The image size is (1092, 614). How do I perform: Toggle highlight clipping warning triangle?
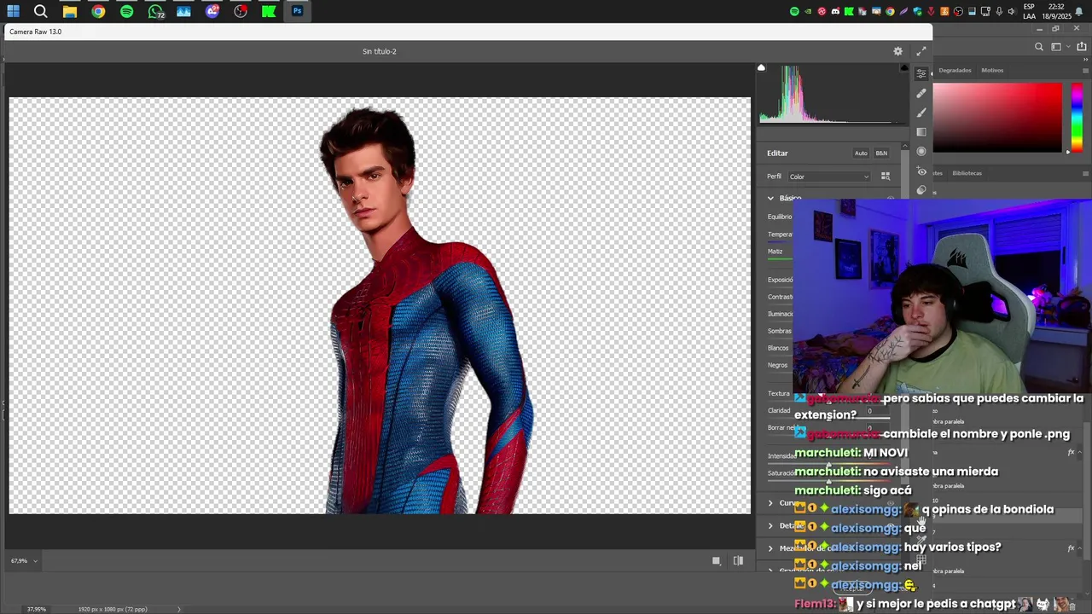pyautogui.click(x=904, y=68)
